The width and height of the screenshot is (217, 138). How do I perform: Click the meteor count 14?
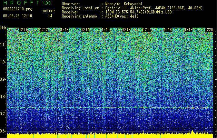(50, 16)
